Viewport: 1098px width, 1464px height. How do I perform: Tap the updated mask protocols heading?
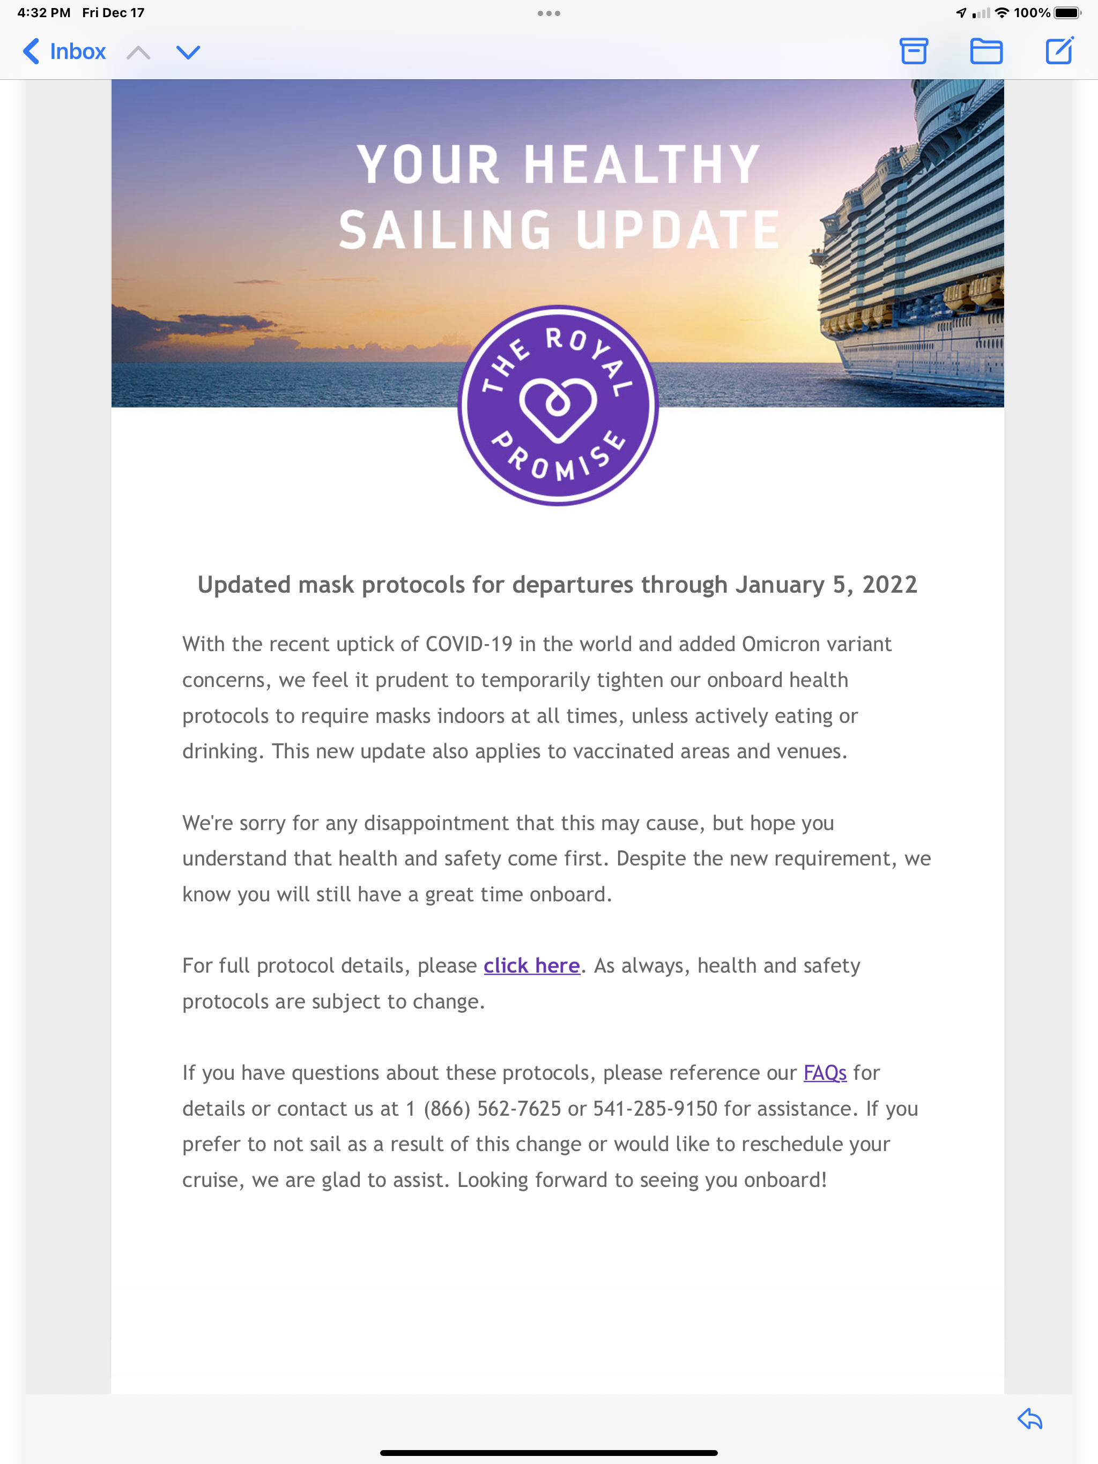[558, 585]
